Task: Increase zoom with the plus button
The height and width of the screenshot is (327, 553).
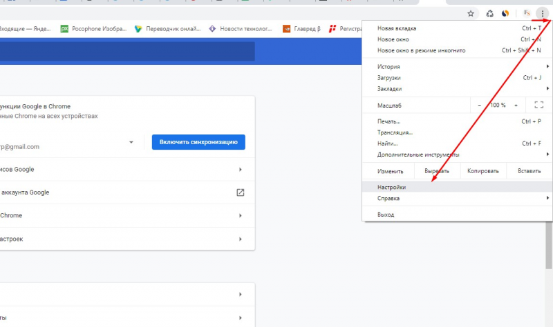Action: (516, 106)
